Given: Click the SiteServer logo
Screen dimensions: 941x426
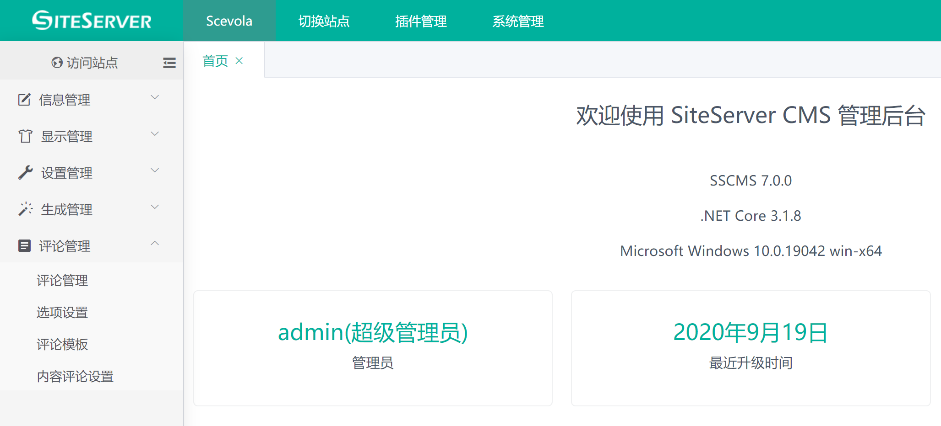Looking at the screenshot, I should [92, 21].
